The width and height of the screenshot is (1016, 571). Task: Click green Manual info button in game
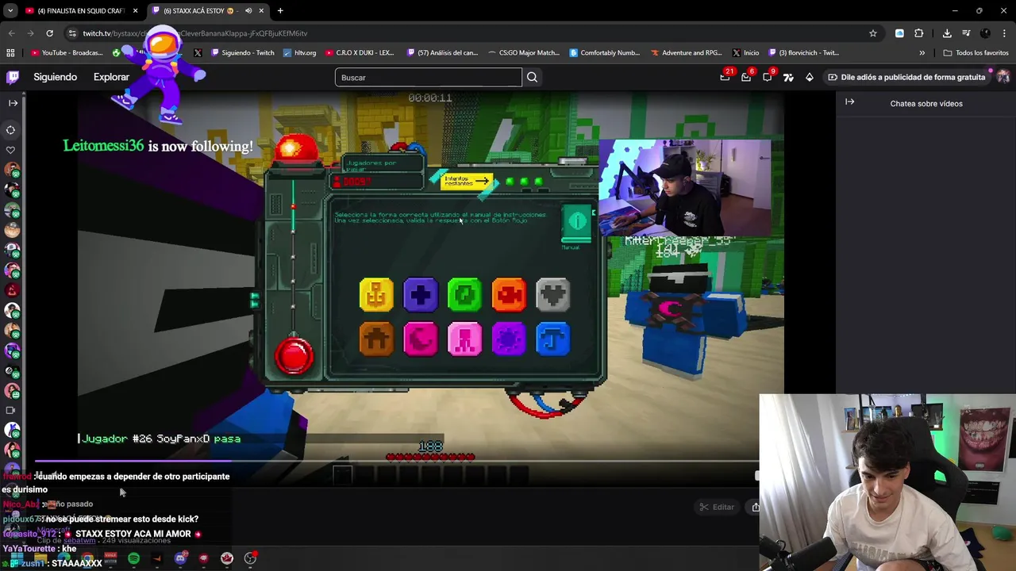click(577, 222)
